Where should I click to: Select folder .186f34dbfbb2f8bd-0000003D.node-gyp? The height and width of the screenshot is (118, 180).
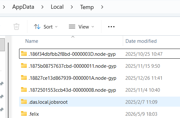100,53
